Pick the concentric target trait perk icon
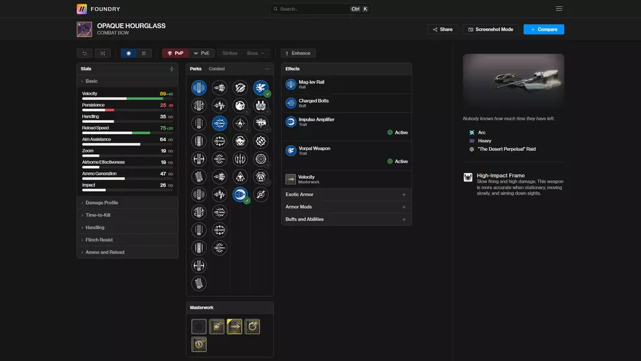Viewport: 641px width, 361px height. click(x=261, y=159)
